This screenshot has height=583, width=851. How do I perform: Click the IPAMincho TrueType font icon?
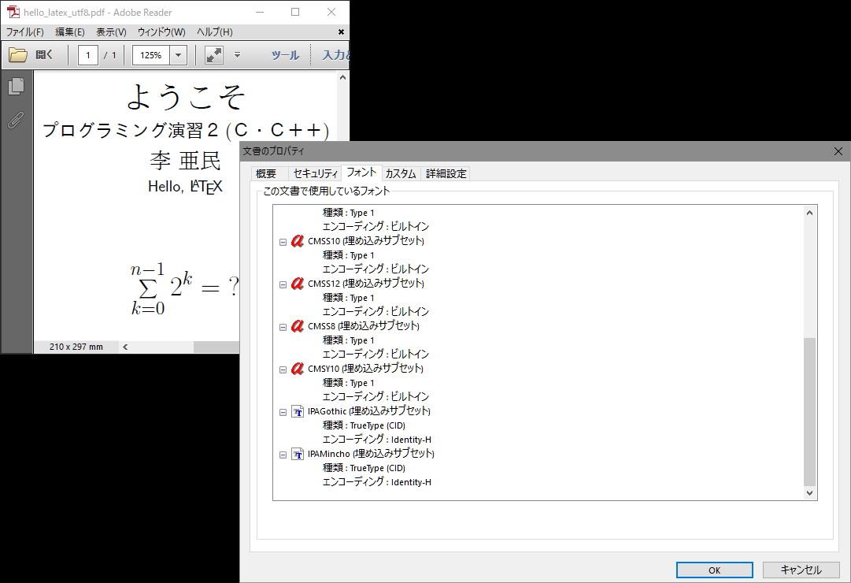point(298,454)
